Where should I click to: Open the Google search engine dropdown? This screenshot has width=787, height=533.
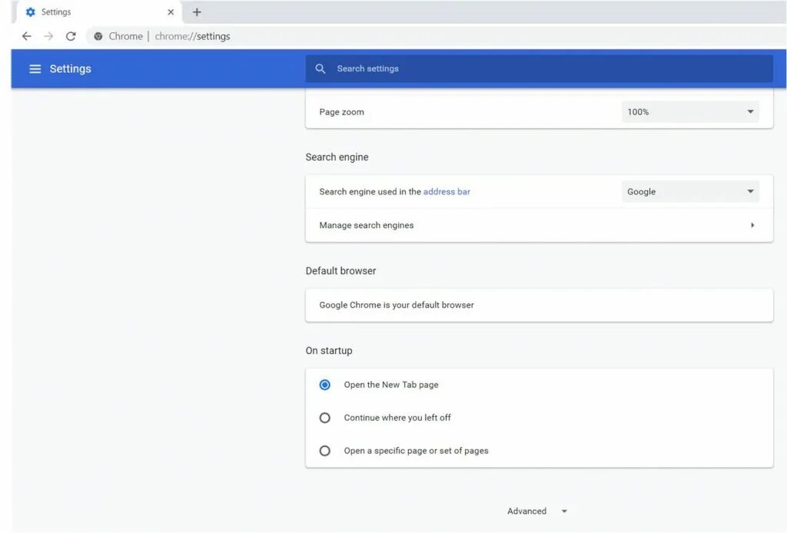(x=690, y=191)
